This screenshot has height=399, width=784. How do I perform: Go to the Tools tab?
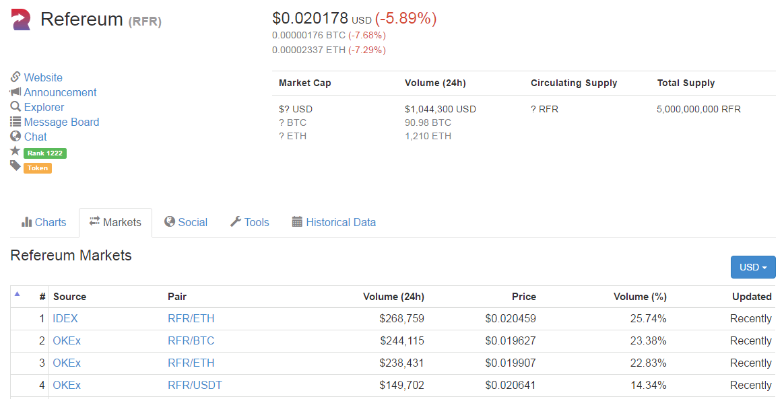[249, 222]
